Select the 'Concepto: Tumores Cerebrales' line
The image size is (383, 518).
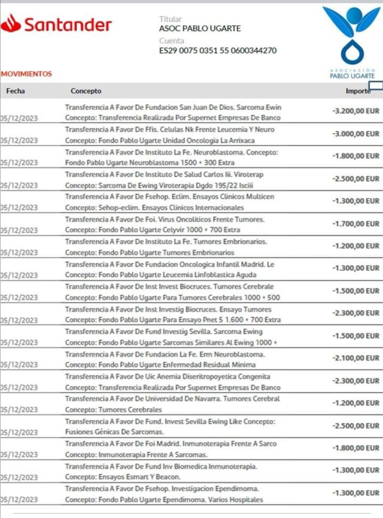pyautogui.click(x=114, y=410)
